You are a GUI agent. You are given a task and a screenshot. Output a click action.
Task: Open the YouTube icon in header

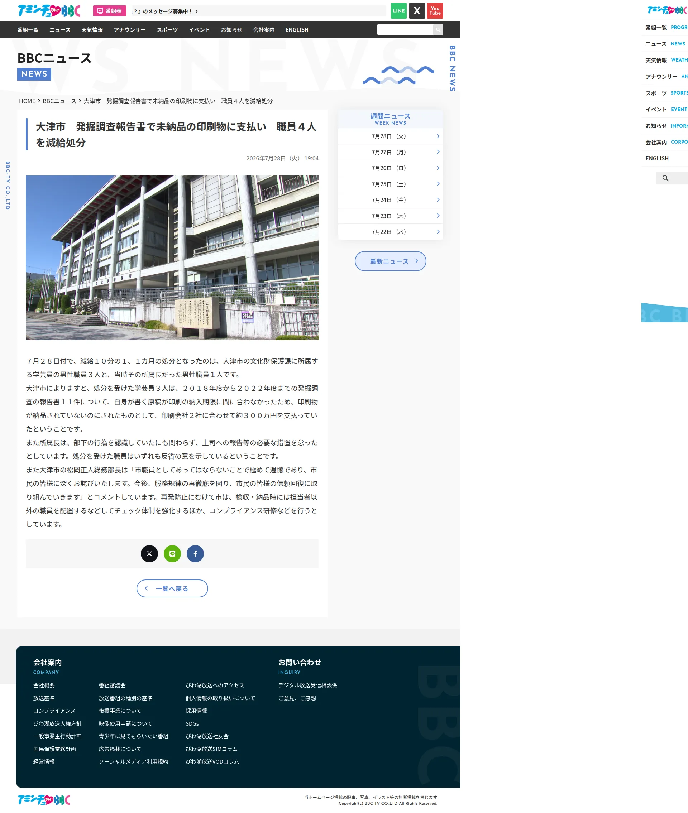tap(435, 11)
